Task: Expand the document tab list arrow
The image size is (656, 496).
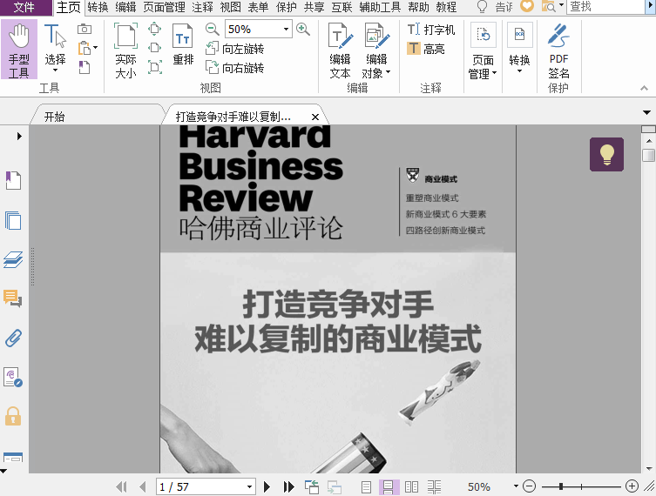Action: click(x=646, y=112)
